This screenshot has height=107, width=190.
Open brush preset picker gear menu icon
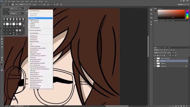point(27,8)
